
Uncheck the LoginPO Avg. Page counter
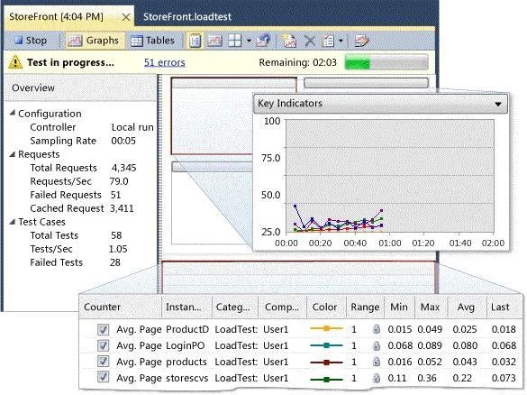(x=103, y=345)
